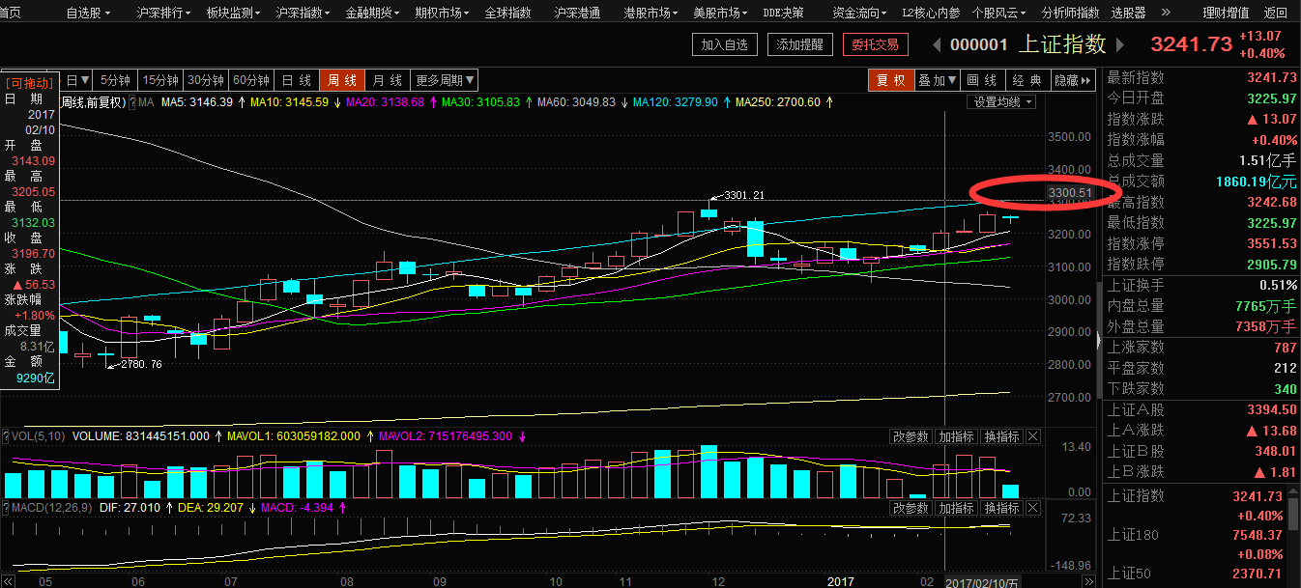Open help icon beside the MA indicator
1301x588 pixels.
[x=130, y=102]
